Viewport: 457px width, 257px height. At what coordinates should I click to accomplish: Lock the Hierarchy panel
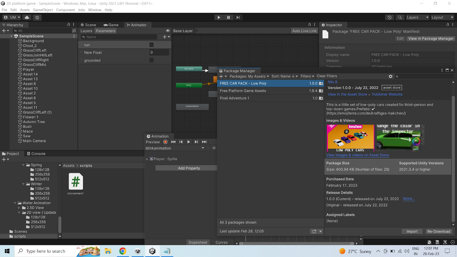tap(69, 25)
